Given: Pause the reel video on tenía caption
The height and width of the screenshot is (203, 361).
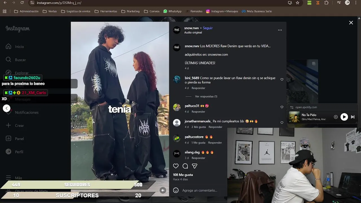Looking at the screenshot, I should (x=120, y=109).
